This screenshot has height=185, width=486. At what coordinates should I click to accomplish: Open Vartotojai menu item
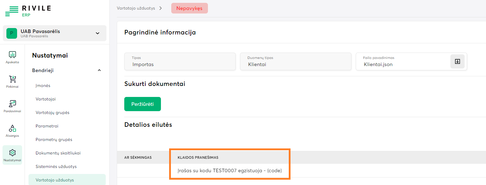[46, 99]
